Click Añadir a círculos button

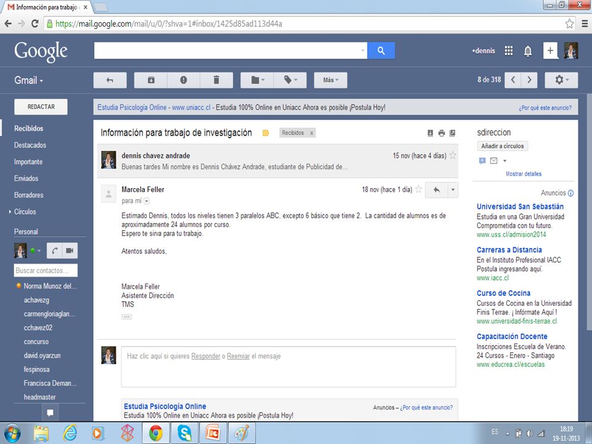coord(503,146)
